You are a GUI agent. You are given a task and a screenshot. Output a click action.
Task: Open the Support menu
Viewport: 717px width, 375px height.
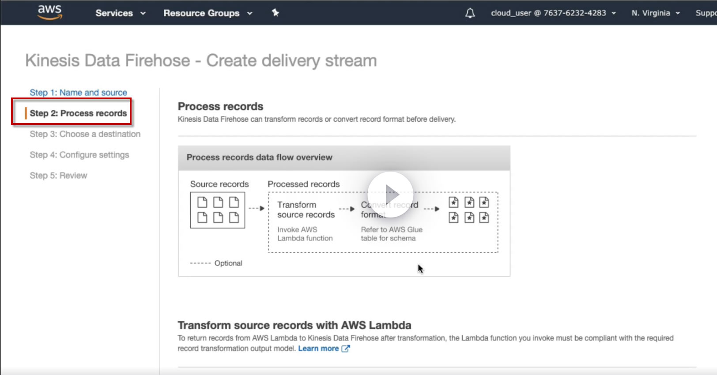(x=706, y=13)
